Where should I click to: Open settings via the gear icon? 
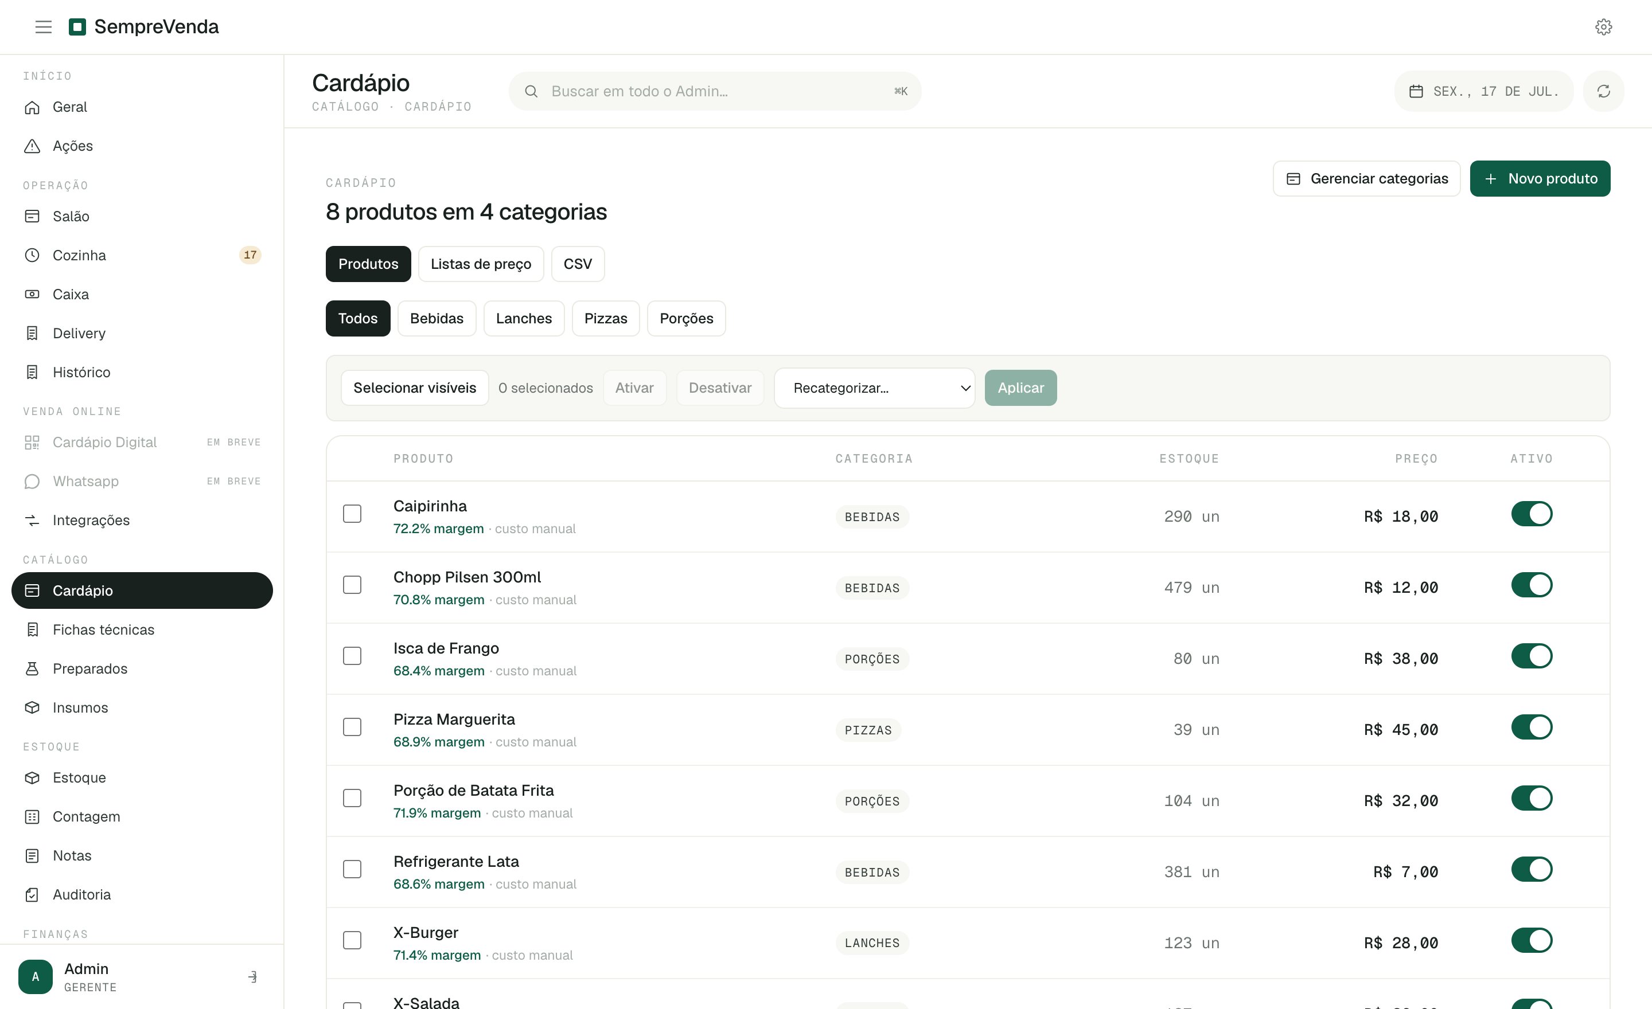point(1603,27)
